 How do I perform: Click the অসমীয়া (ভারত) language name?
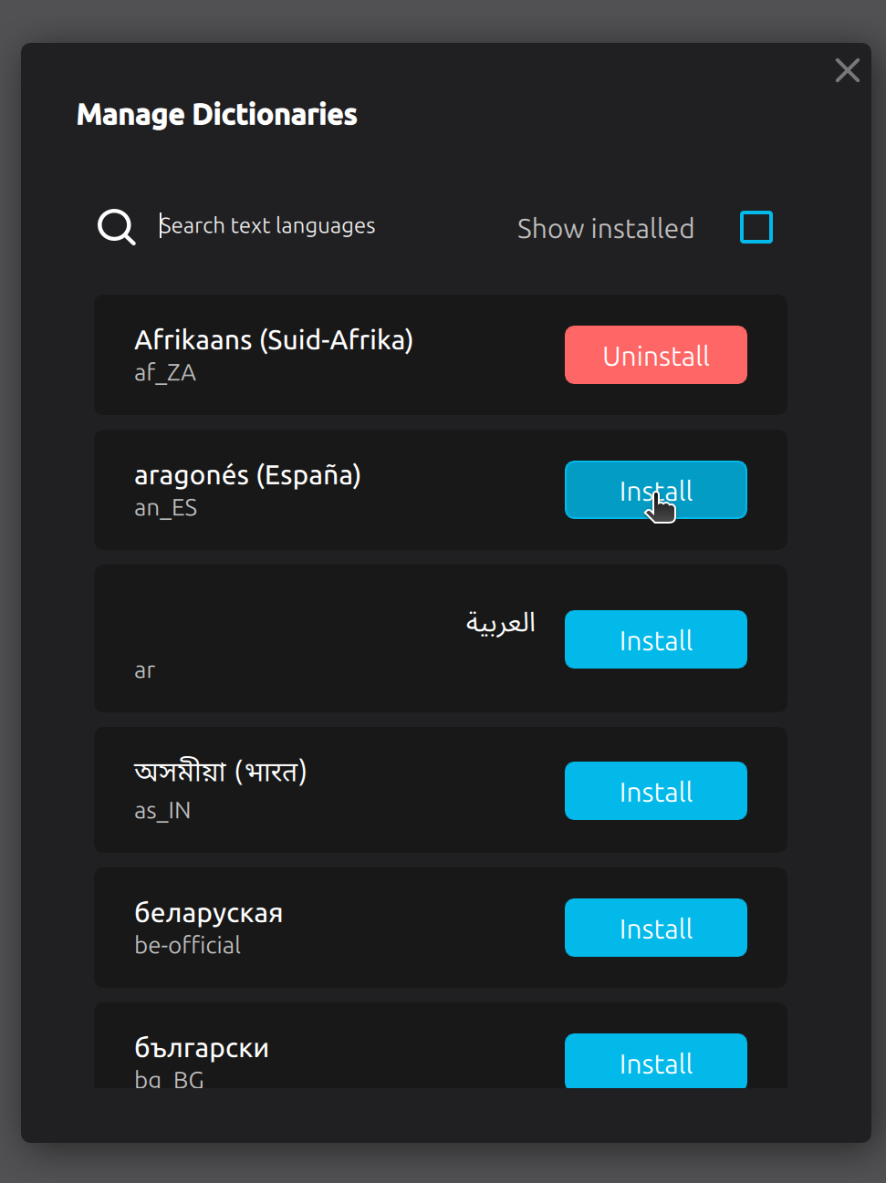coord(220,773)
